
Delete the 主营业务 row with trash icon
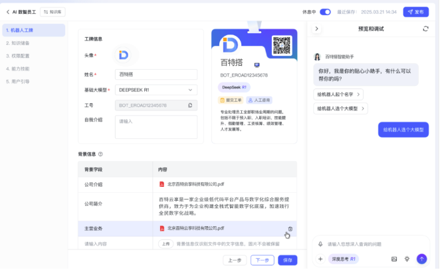point(290,229)
